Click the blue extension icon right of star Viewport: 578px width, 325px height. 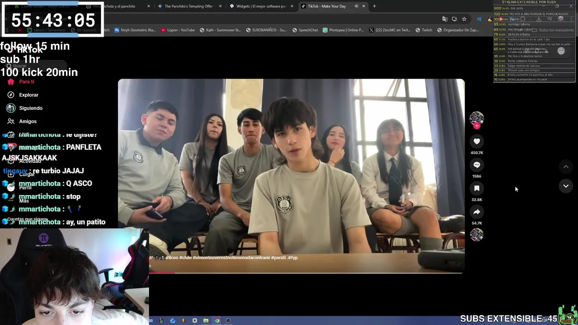coord(479,19)
